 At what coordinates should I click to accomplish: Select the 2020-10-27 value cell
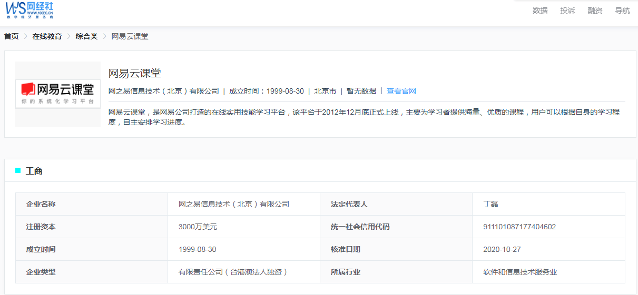[x=548, y=249]
